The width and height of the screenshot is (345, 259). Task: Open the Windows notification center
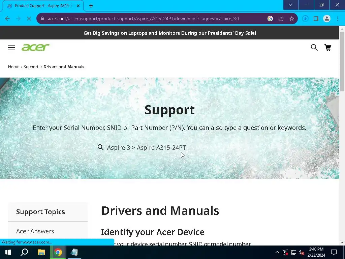point(334,252)
